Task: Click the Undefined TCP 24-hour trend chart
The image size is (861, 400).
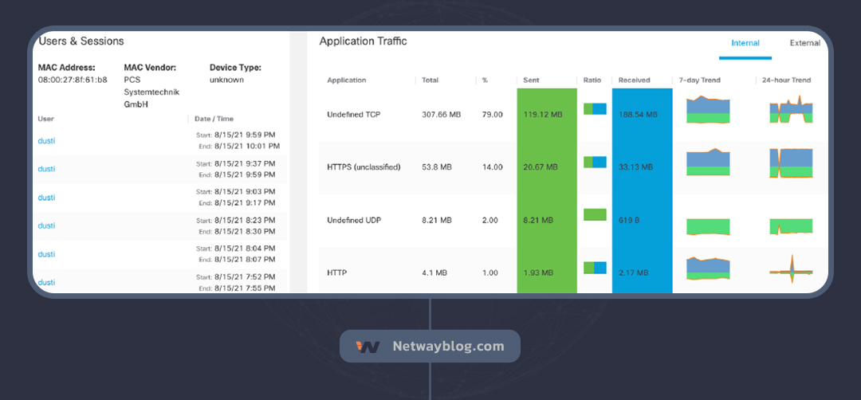Action: [790, 111]
